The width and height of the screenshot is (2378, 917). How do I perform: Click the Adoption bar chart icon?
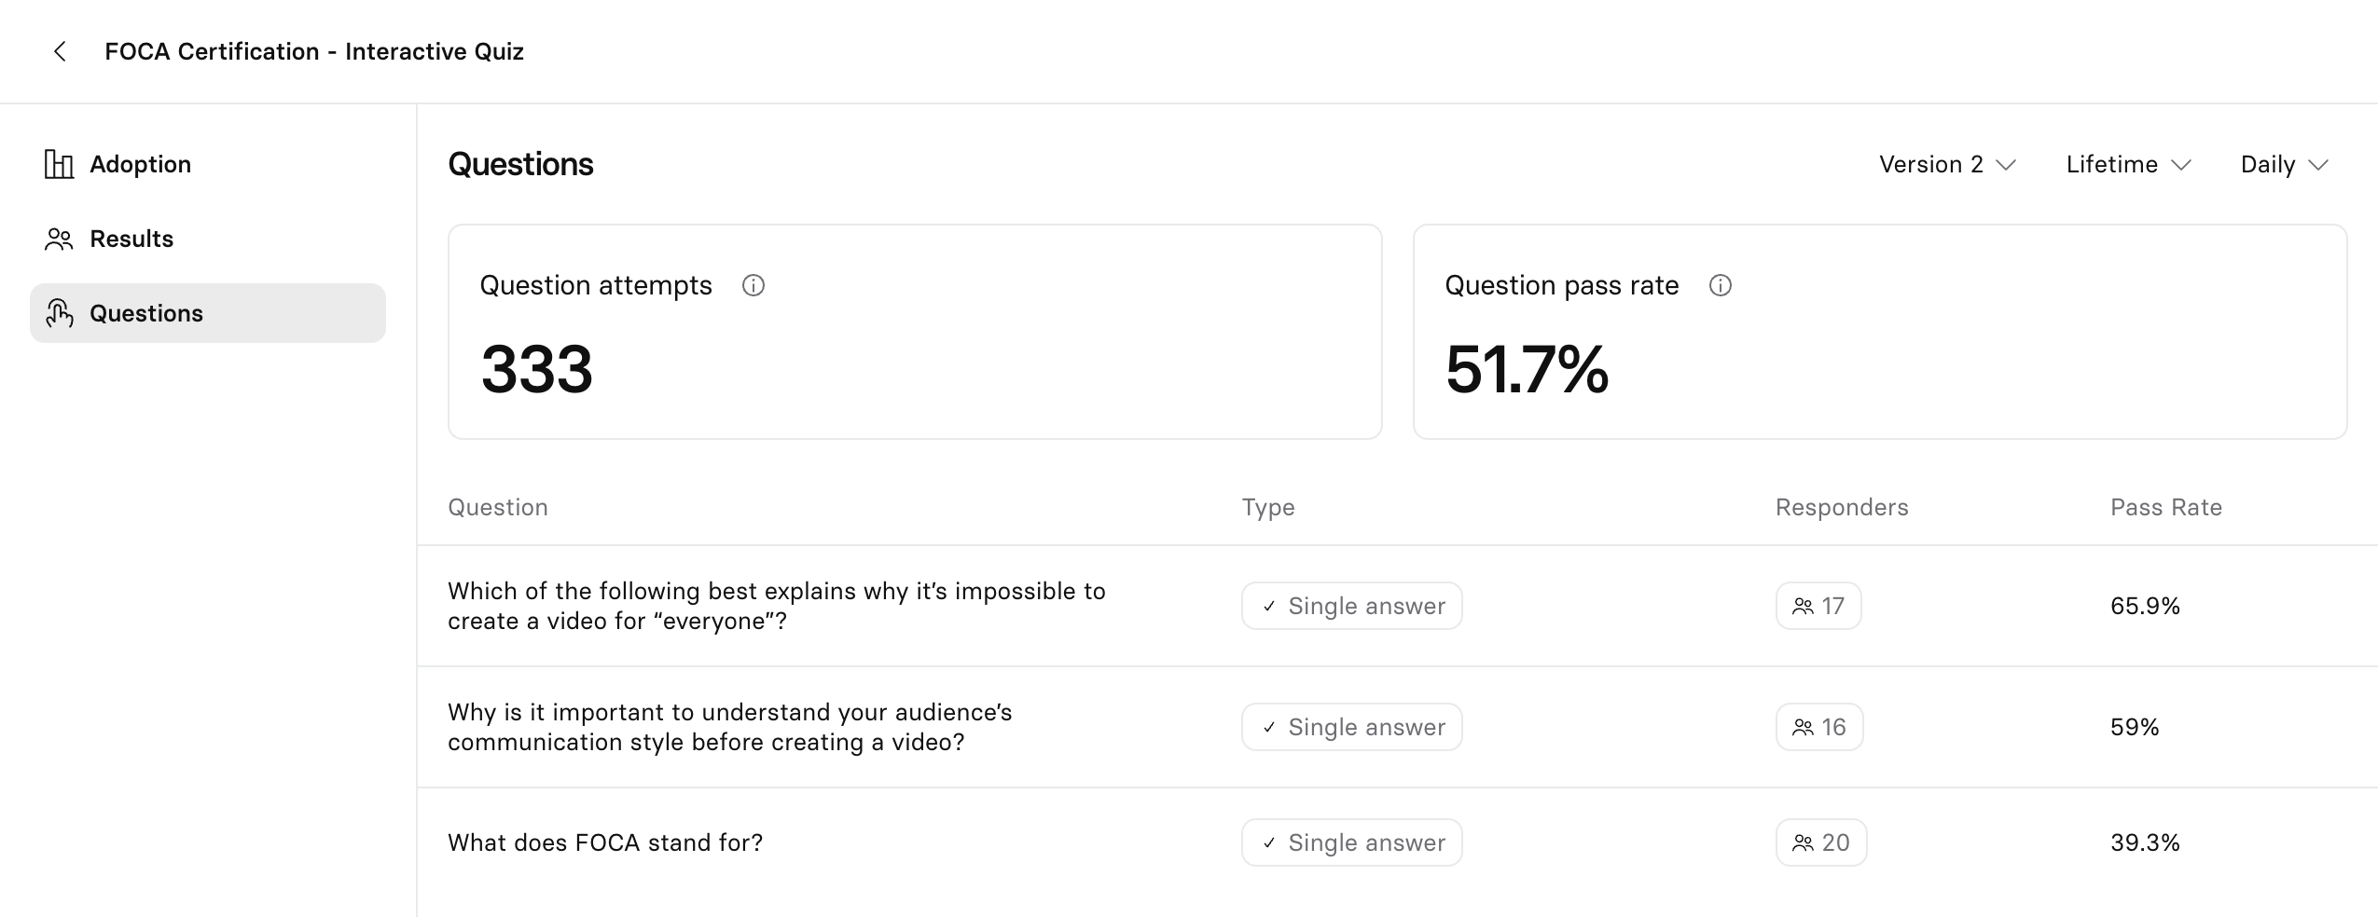[x=59, y=164]
